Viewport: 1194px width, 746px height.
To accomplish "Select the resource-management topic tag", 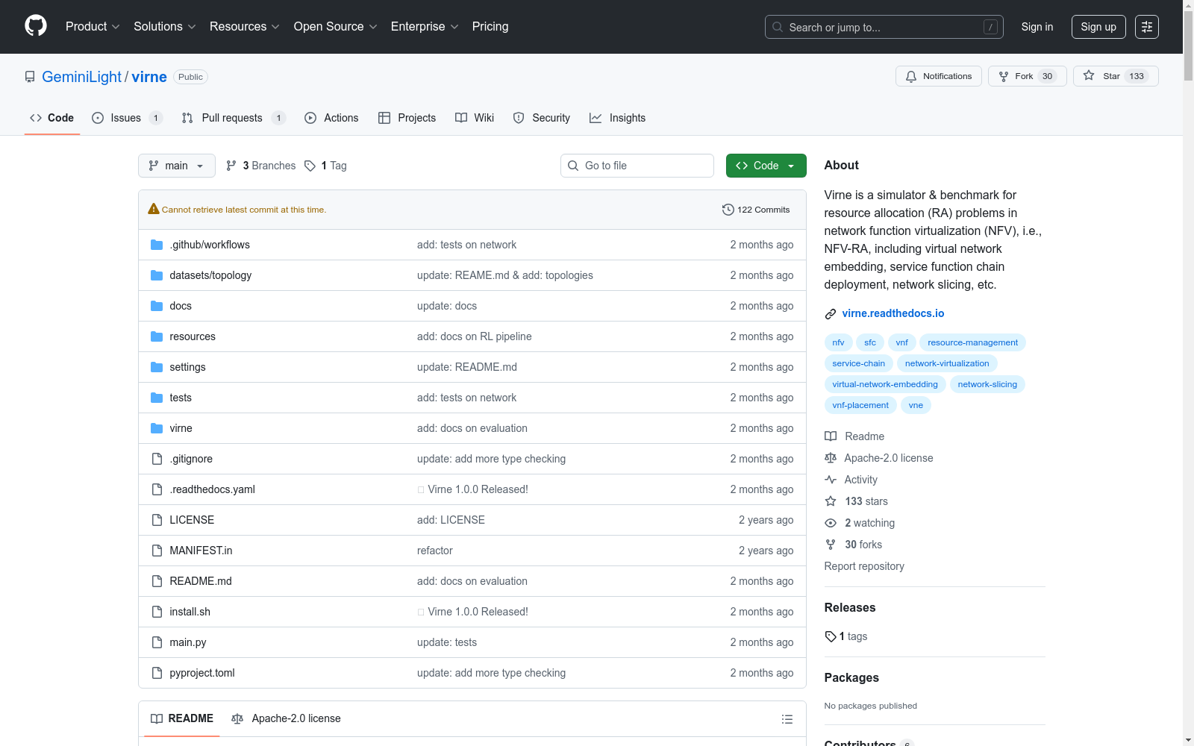I will [972, 342].
